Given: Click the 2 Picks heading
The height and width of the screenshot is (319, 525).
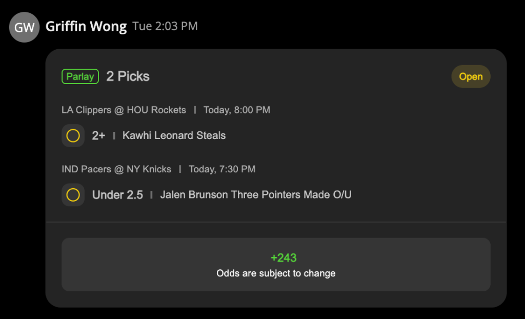Looking at the screenshot, I should (x=128, y=76).
